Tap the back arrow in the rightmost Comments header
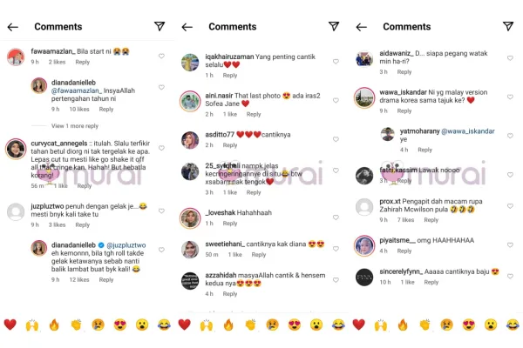 pyautogui.click(x=361, y=27)
